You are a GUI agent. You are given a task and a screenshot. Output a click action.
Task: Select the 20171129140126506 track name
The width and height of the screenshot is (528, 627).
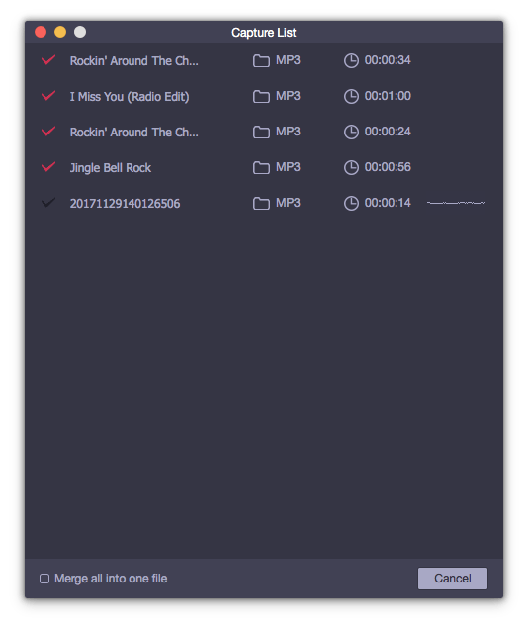pyautogui.click(x=126, y=204)
